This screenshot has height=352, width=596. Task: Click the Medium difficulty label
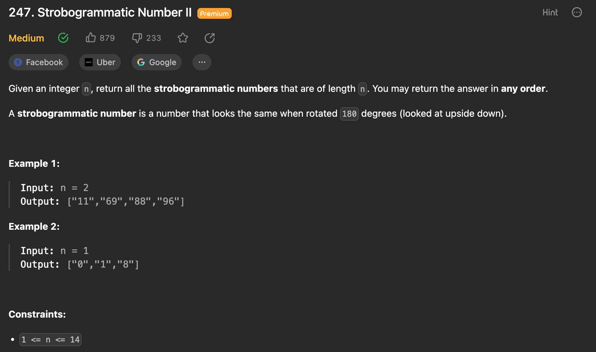tap(26, 38)
